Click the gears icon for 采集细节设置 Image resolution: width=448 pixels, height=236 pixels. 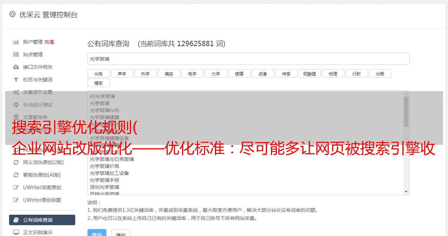pos(16,92)
